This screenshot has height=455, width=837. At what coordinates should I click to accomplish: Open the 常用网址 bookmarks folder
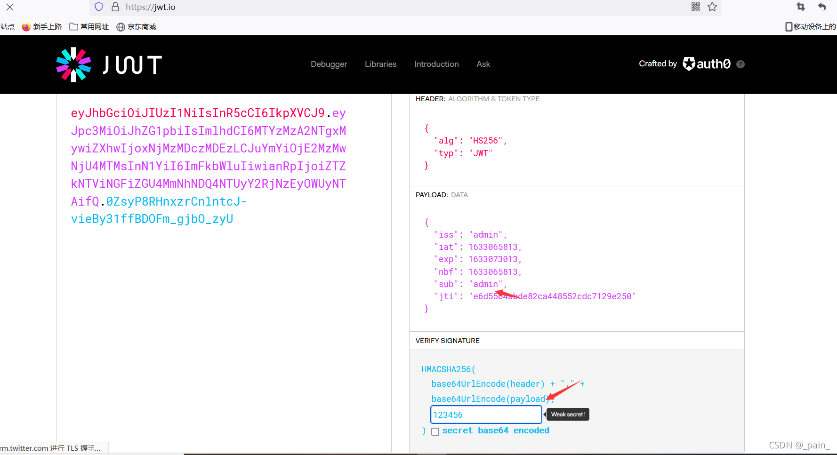[89, 27]
